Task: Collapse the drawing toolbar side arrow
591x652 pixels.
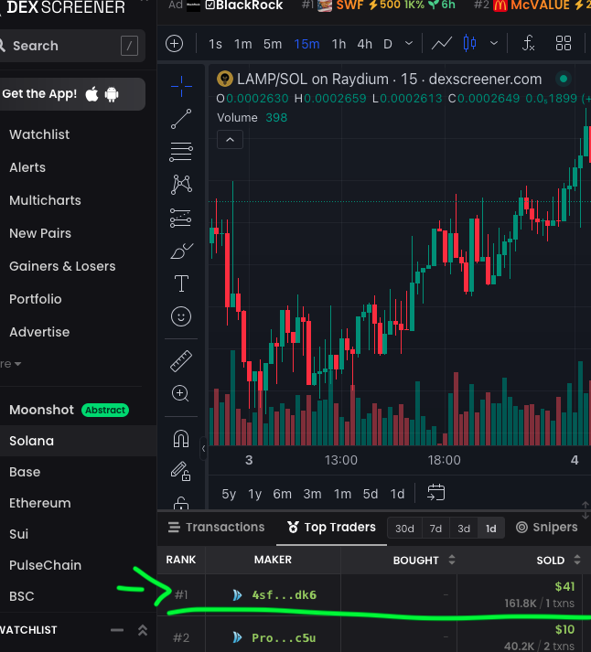Action: click(203, 448)
